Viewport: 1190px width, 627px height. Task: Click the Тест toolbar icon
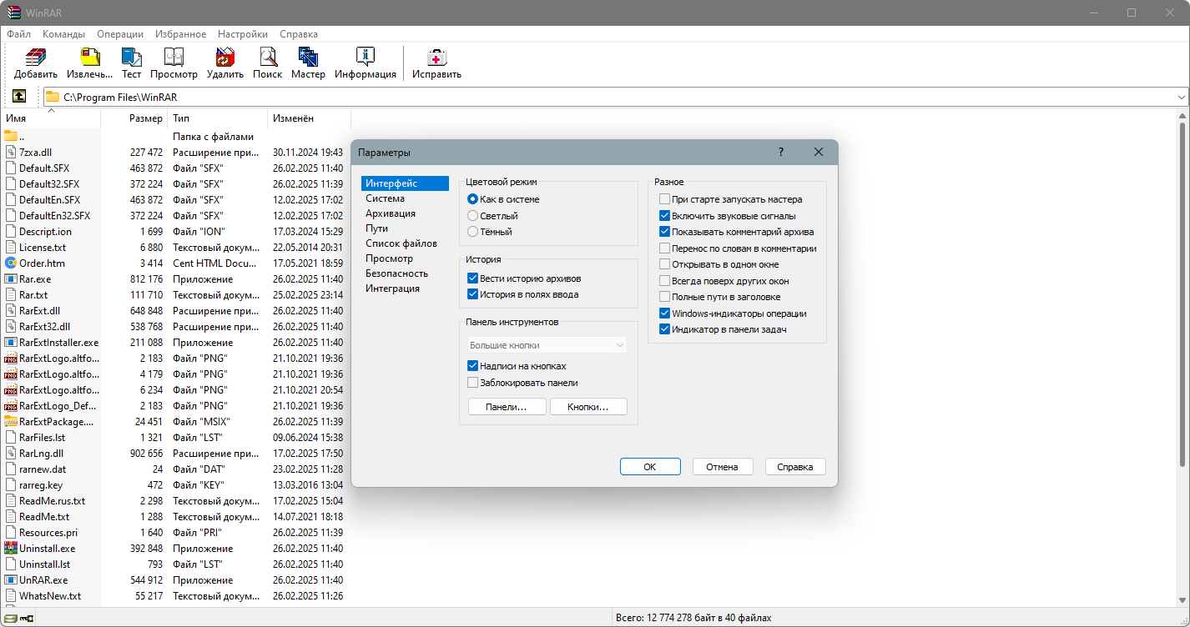(x=131, y=58)
